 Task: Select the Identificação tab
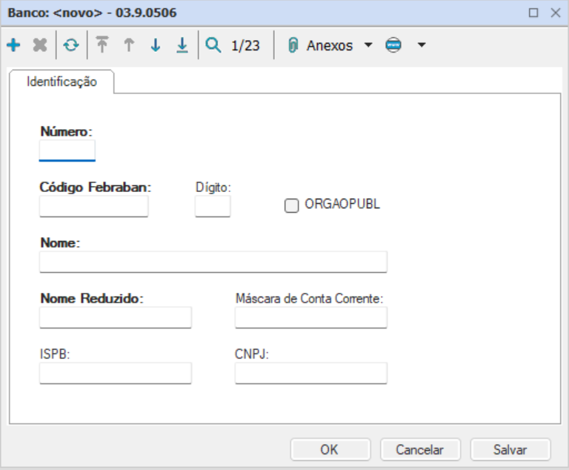[61, 82]
